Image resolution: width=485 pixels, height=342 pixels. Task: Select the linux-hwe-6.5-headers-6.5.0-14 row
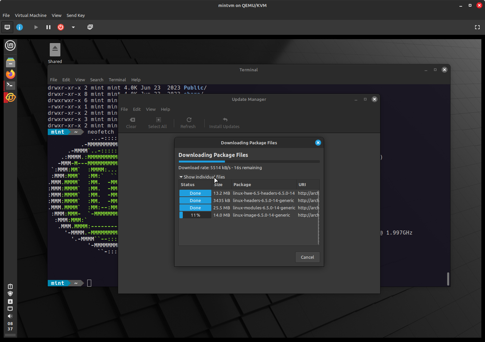pyautogui.click(x=249, y=193)
